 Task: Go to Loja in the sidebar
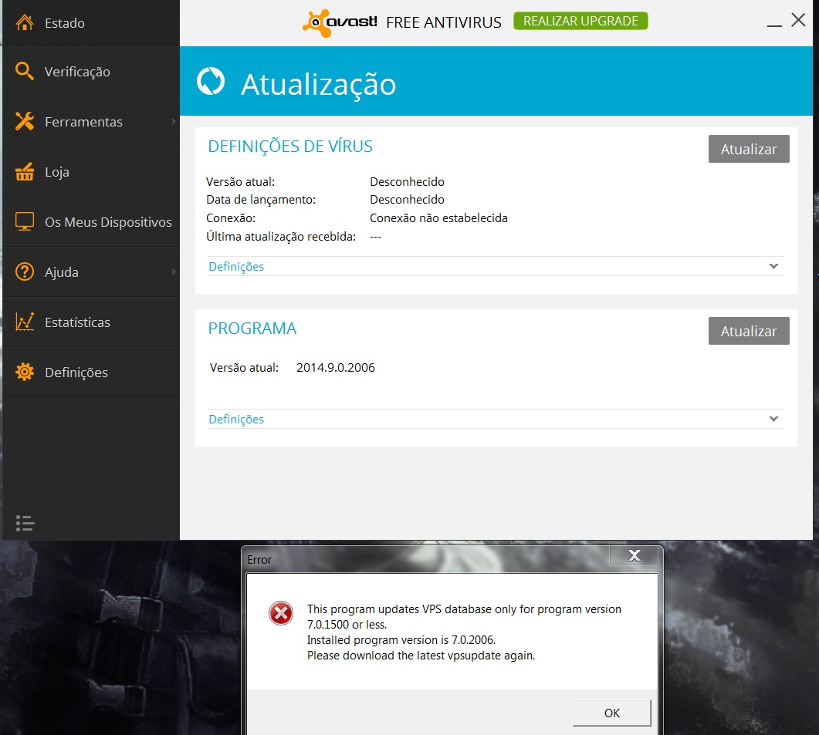[91, 172]
